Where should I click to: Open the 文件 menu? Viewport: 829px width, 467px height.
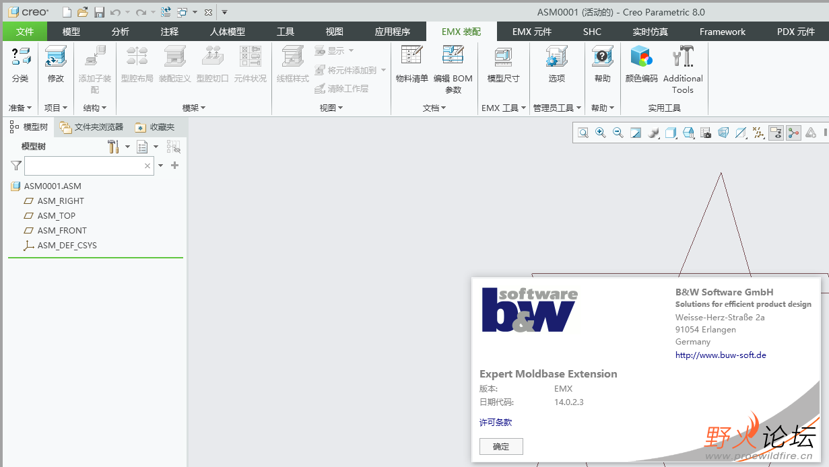(25, 32)
